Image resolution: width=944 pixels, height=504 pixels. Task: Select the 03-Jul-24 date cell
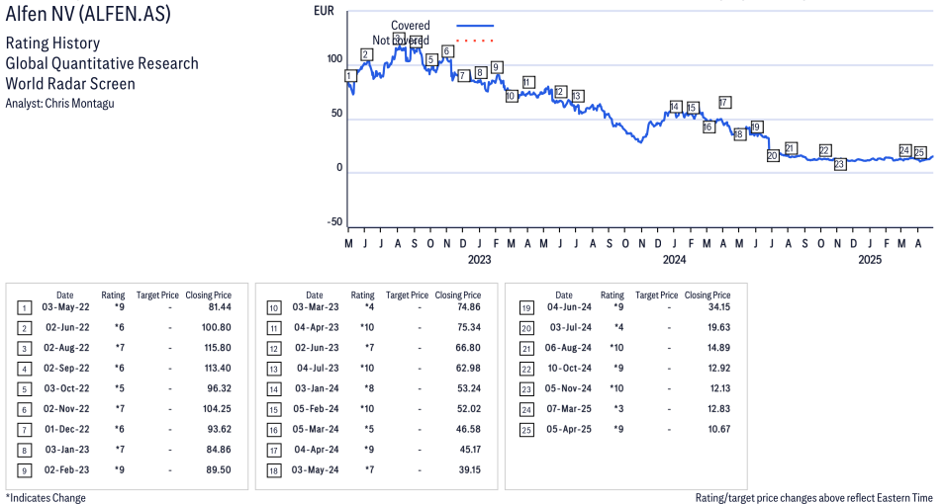571,327
